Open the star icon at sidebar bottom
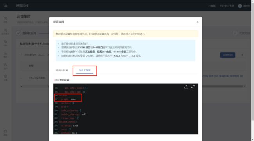 (5, 131)
